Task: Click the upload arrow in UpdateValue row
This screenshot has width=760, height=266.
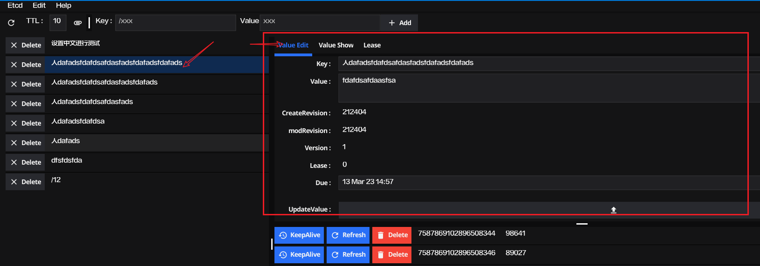Action: tap(614, 210)
